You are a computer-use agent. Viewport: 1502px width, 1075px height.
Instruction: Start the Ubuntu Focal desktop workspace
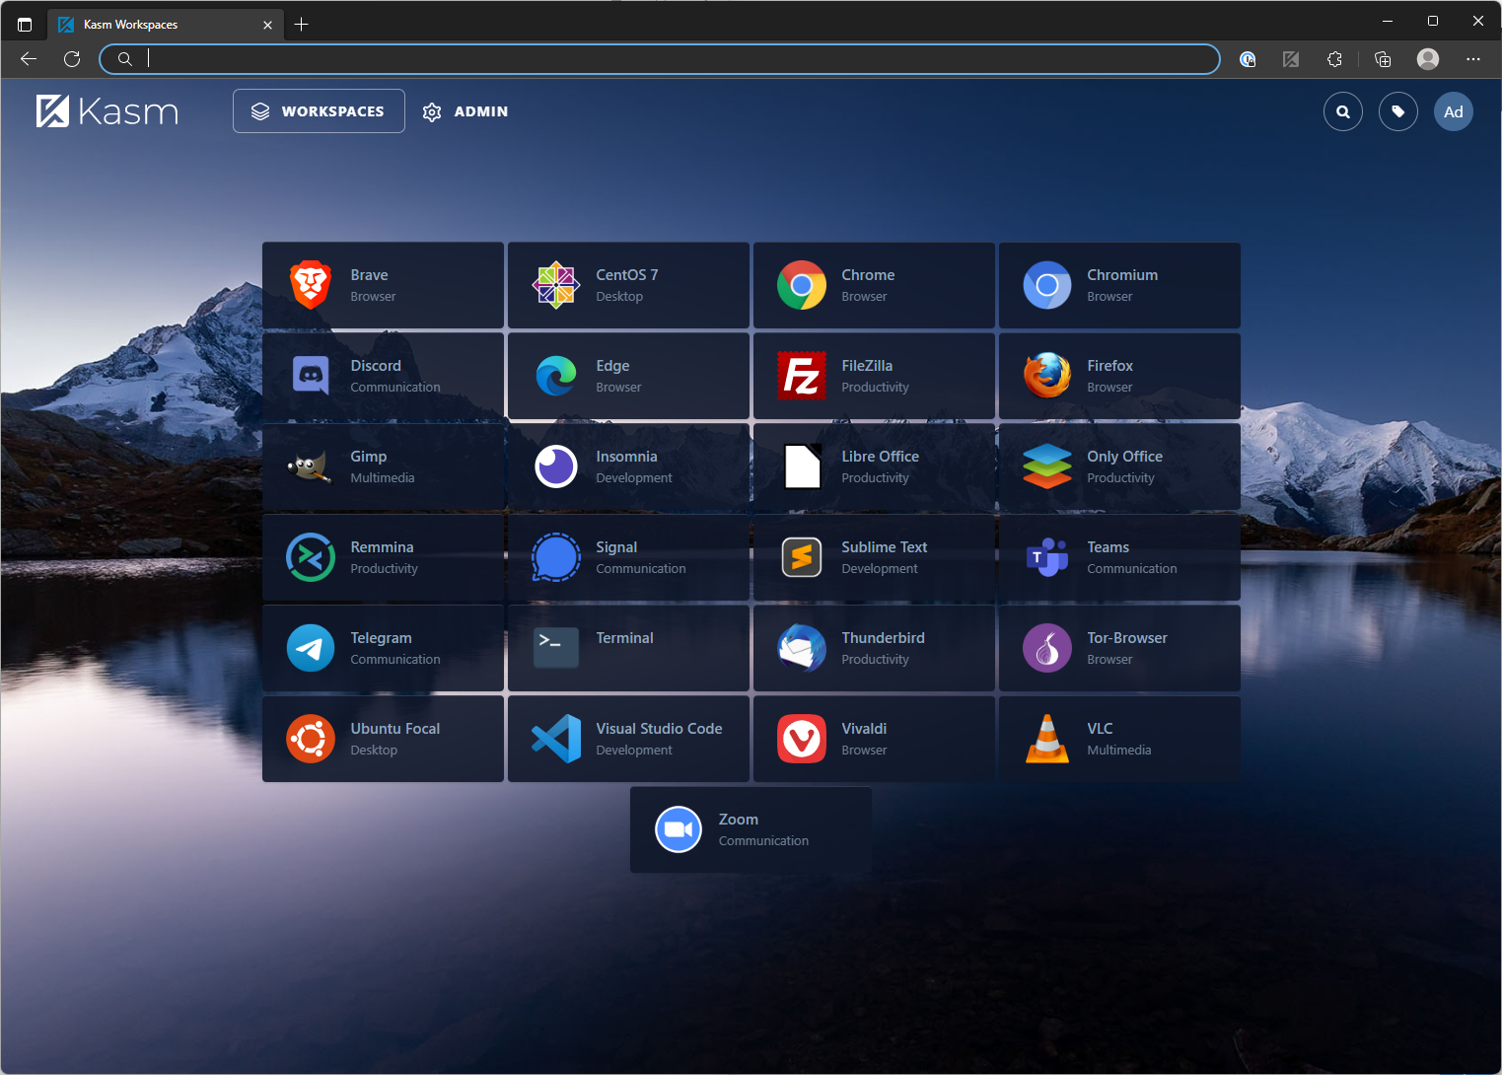[383, 739]
